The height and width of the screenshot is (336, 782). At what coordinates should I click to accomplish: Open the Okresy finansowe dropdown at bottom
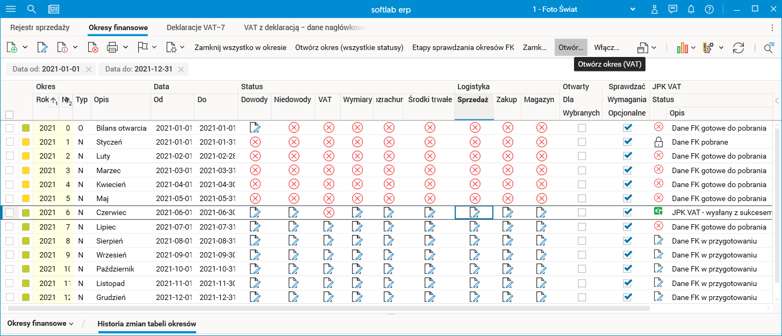40,324
